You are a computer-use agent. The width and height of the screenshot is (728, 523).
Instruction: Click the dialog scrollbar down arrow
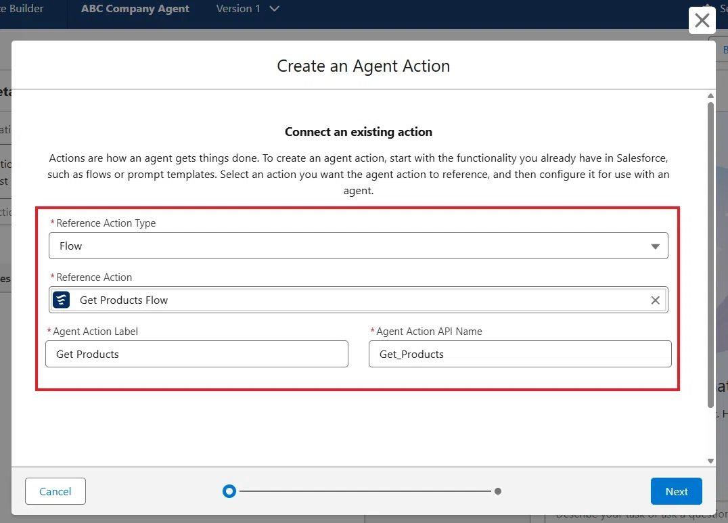(710, 461)
